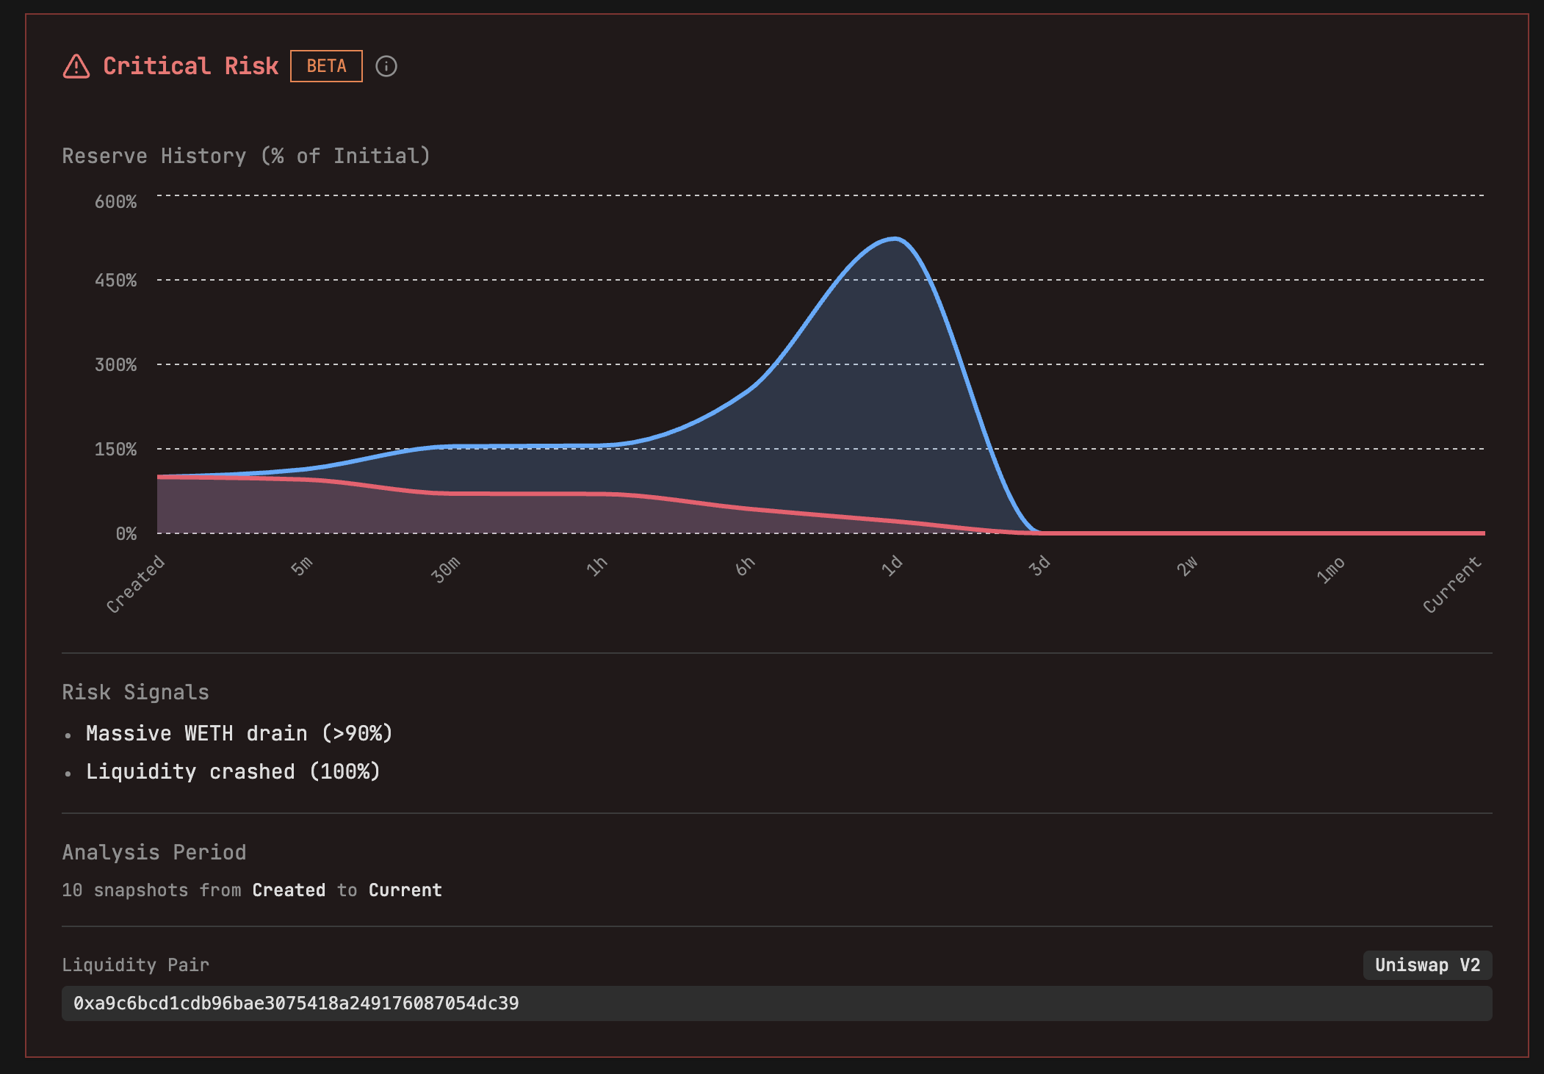Click the '5m' timeline label
1544x1074 pixels.
pos(302,566)
